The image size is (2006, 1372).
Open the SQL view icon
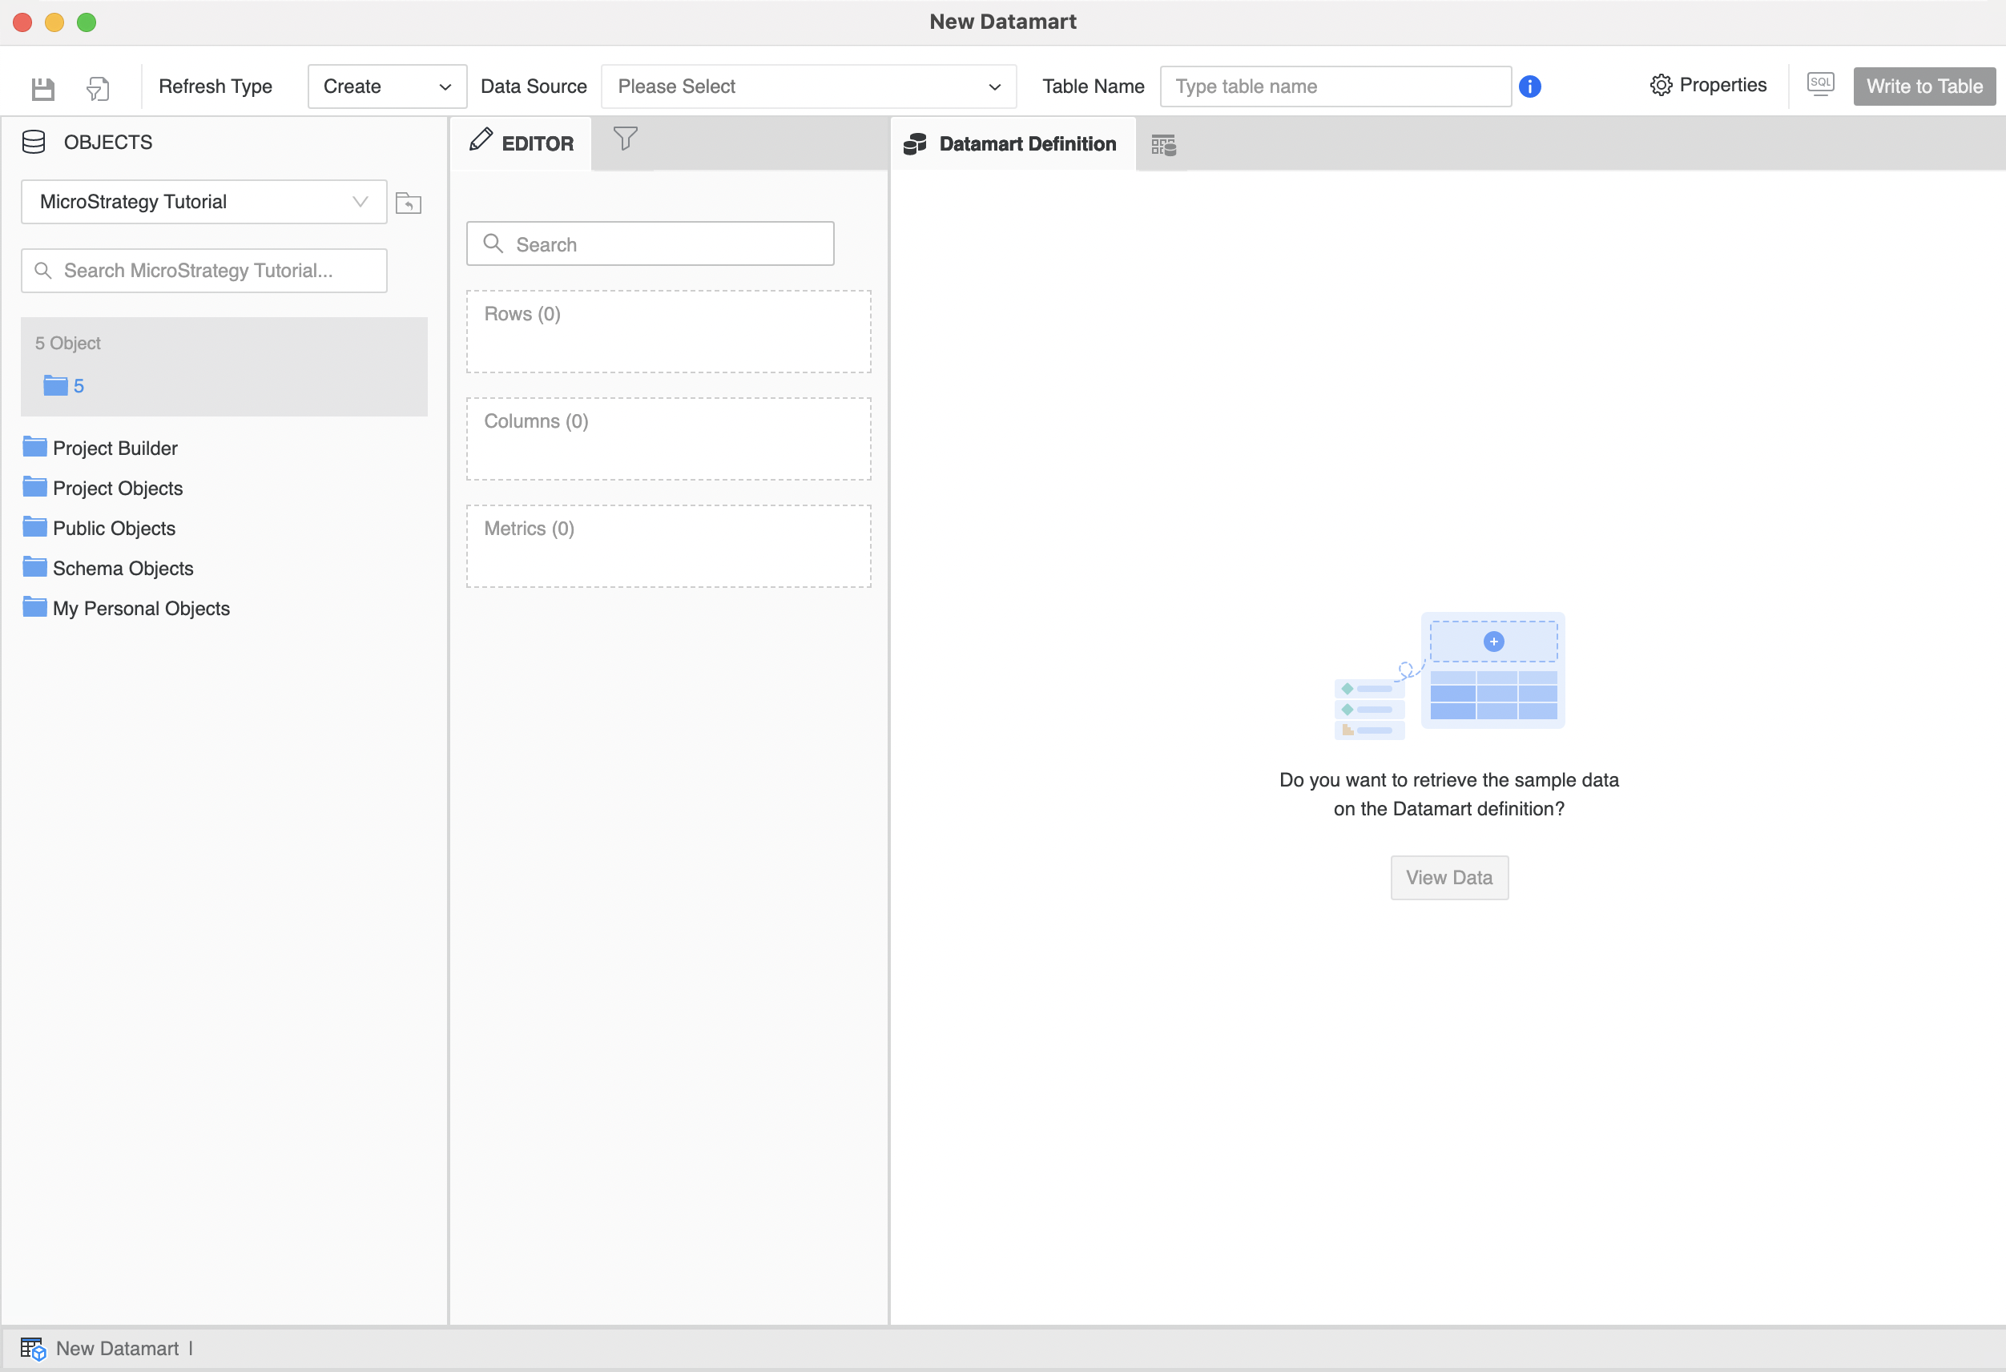click(1819, 85)
